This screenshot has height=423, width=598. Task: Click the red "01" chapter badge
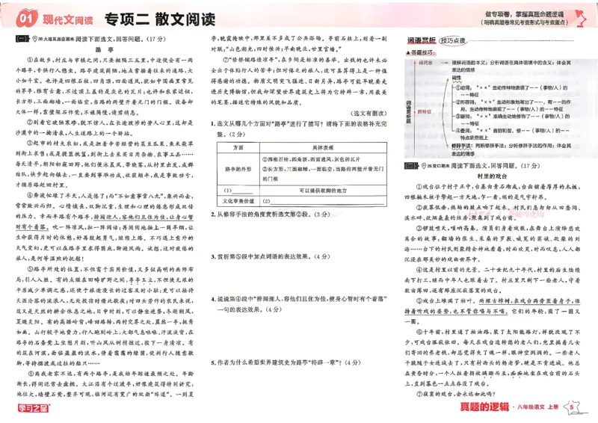pos(26,19)
